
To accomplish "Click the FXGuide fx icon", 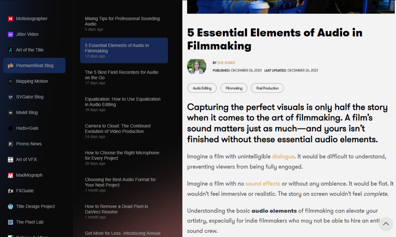I will (x=10, y=191).
